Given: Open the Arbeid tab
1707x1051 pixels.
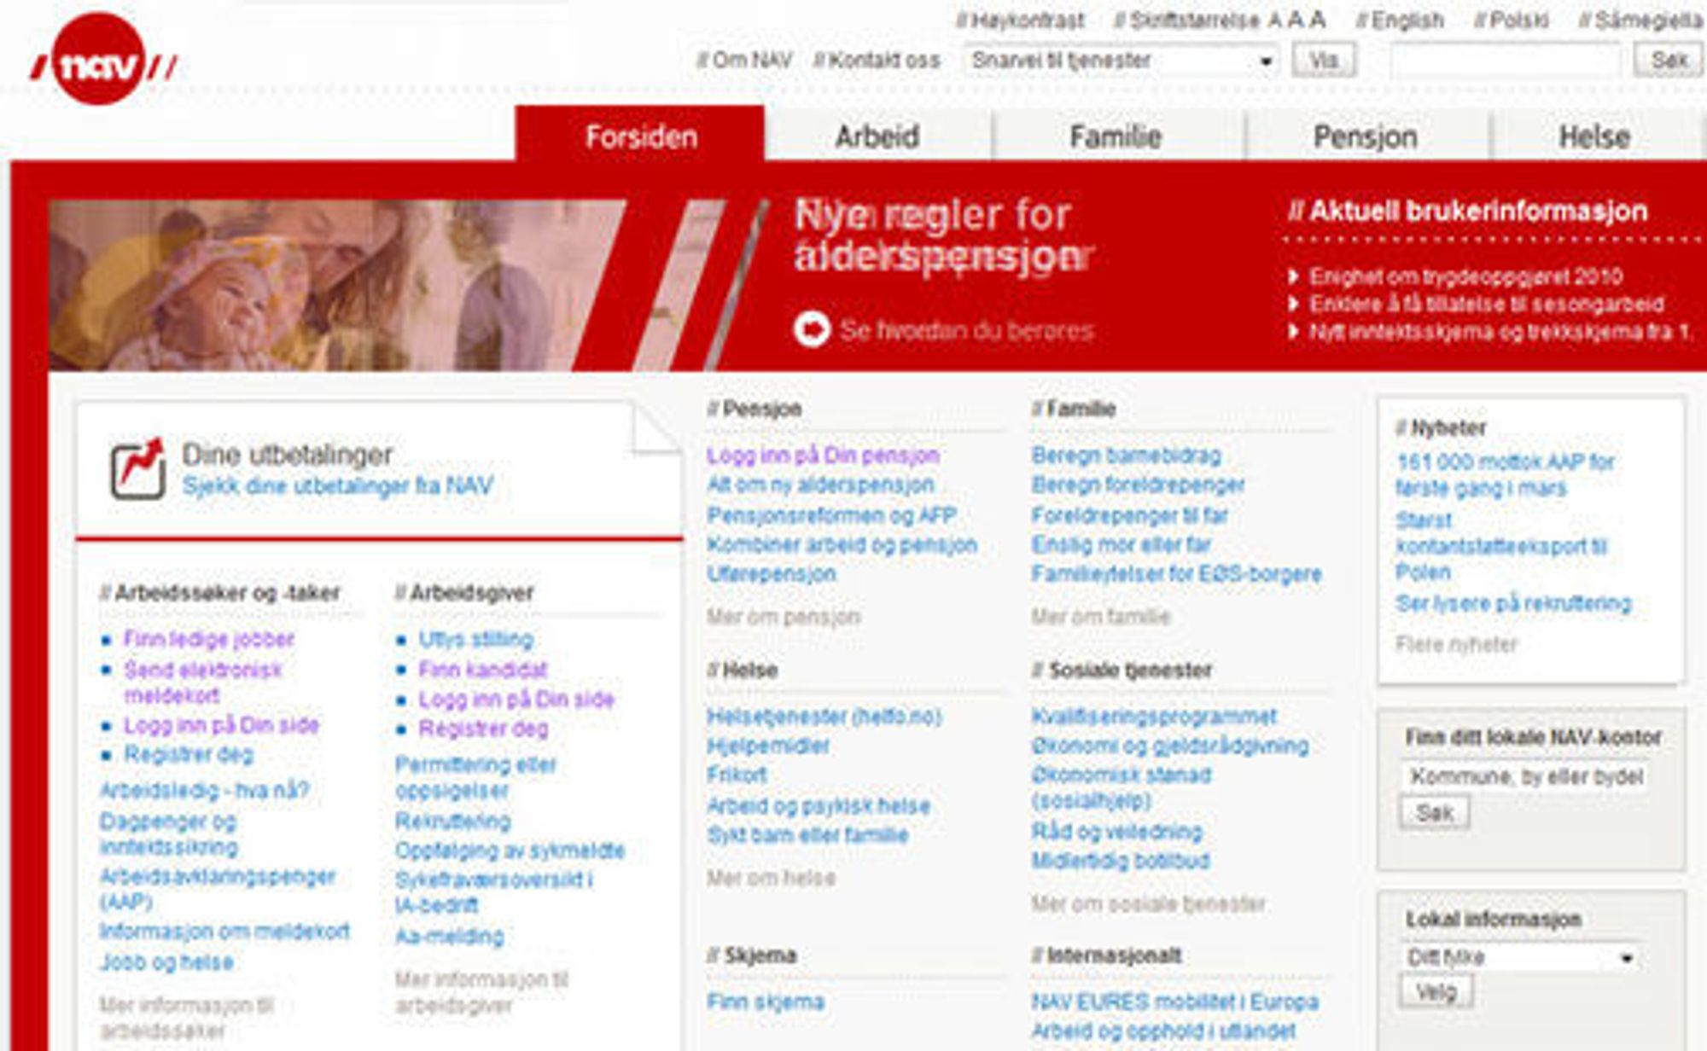Looking at the screenshot, I should click(x=877, y=136).
